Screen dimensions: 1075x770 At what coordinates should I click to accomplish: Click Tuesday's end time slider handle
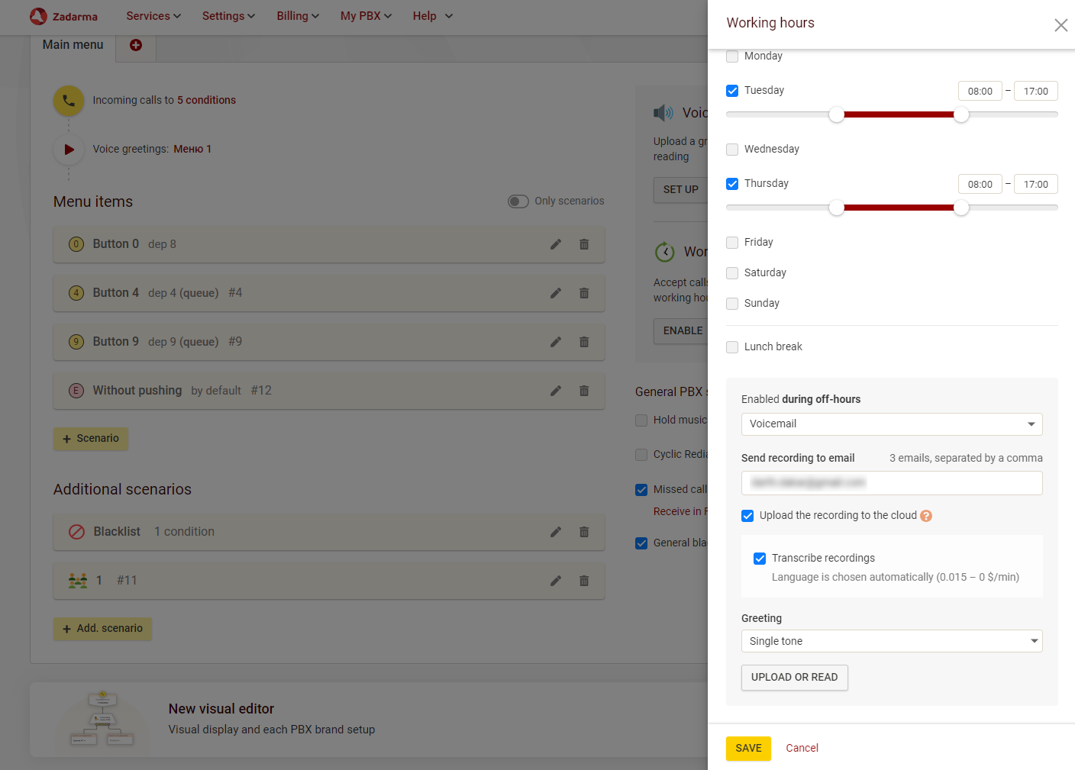click(961, 114)
